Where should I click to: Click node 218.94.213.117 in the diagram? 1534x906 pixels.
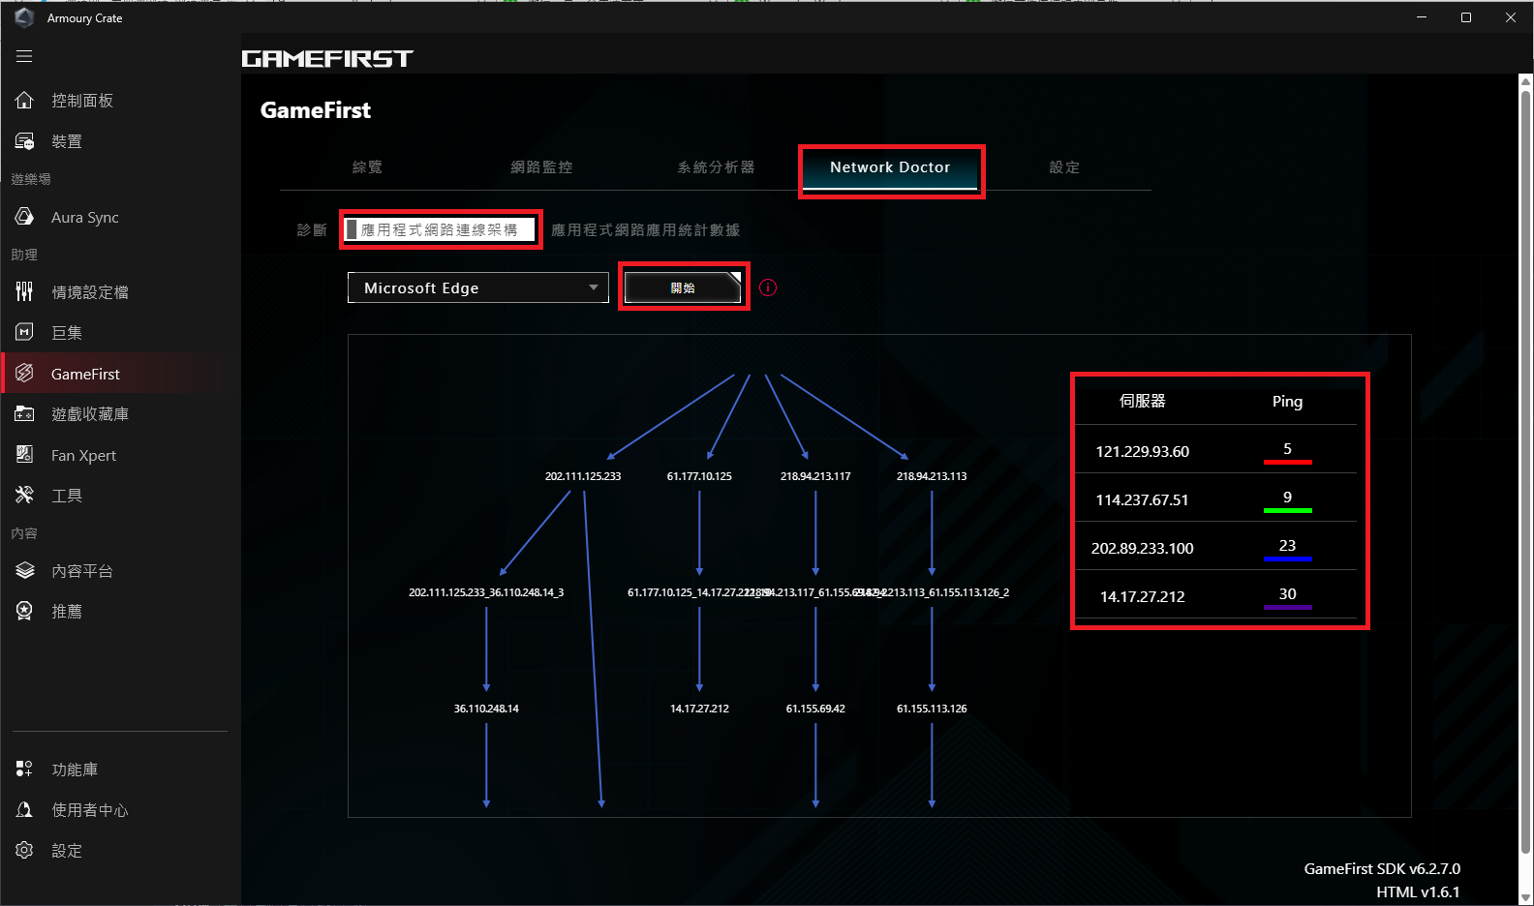[x=815, y=476]
